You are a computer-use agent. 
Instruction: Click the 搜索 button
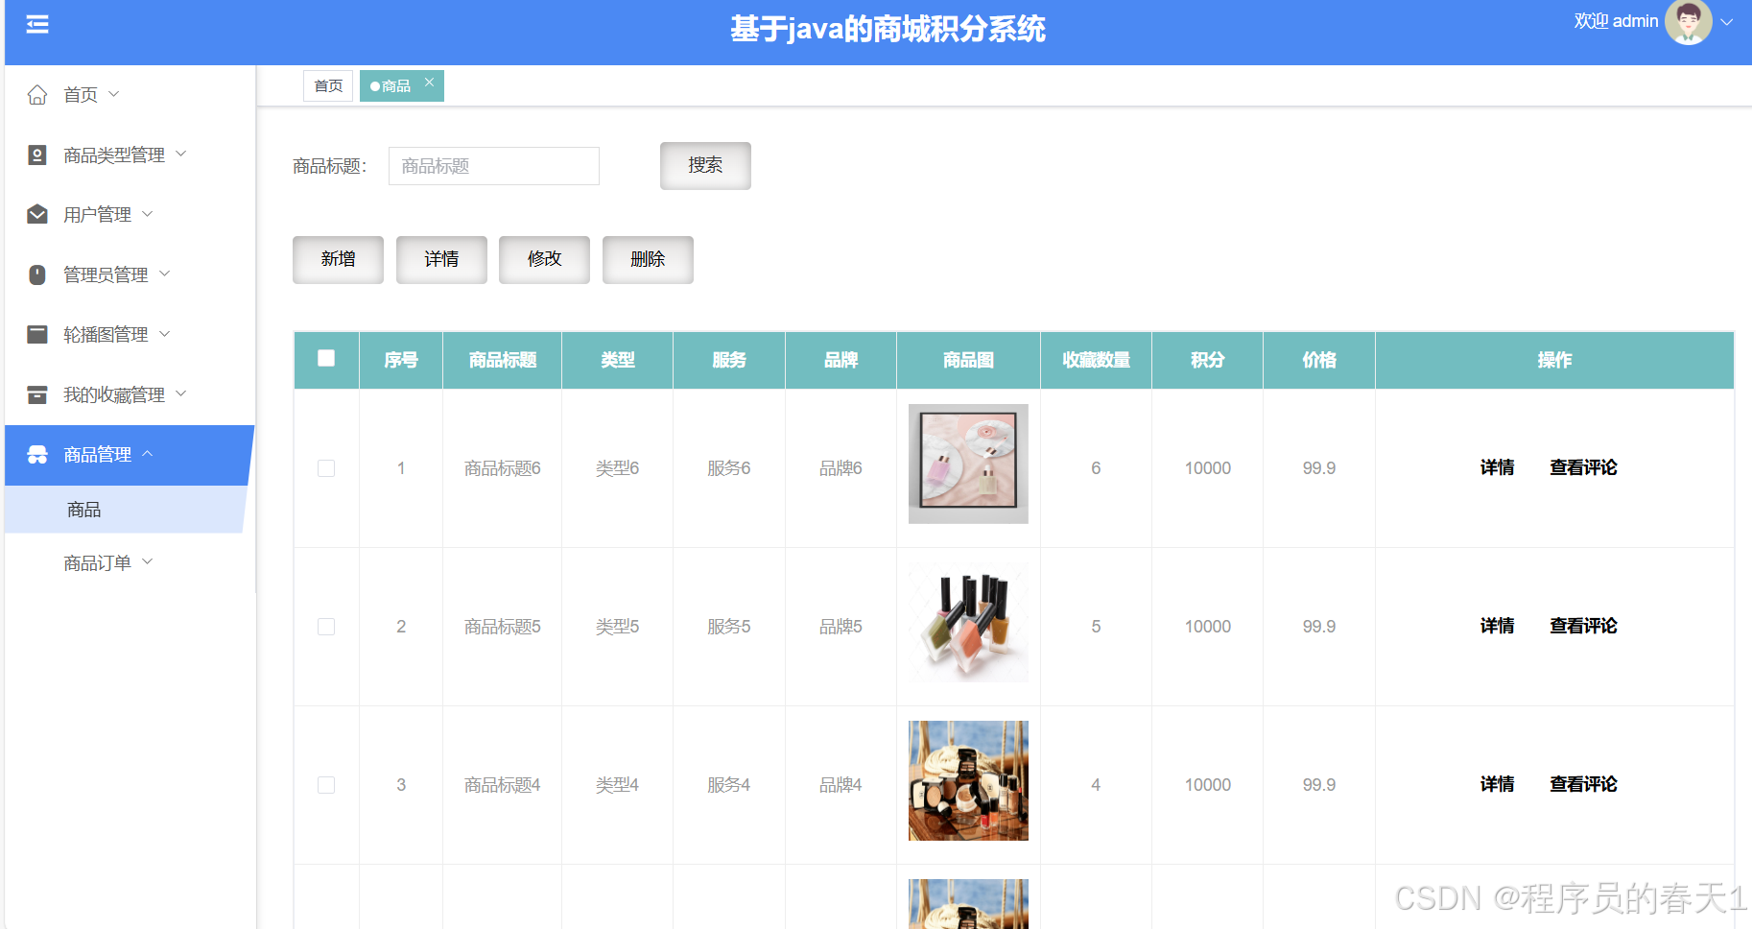pos(705,165)
